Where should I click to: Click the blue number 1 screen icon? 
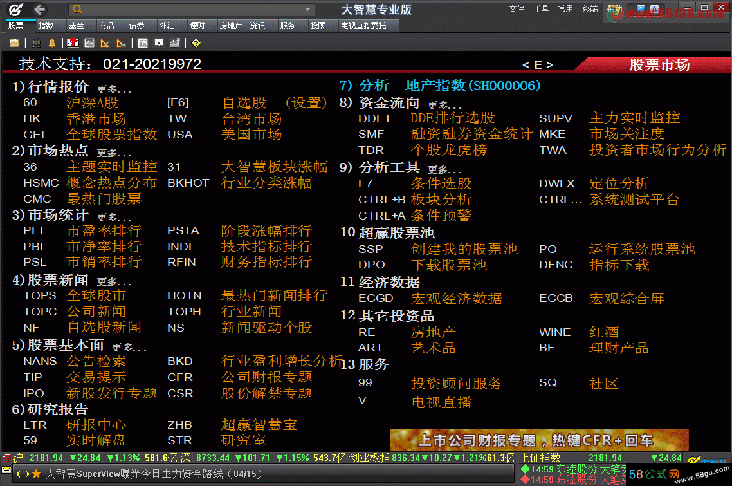click(x=641, y=9)
